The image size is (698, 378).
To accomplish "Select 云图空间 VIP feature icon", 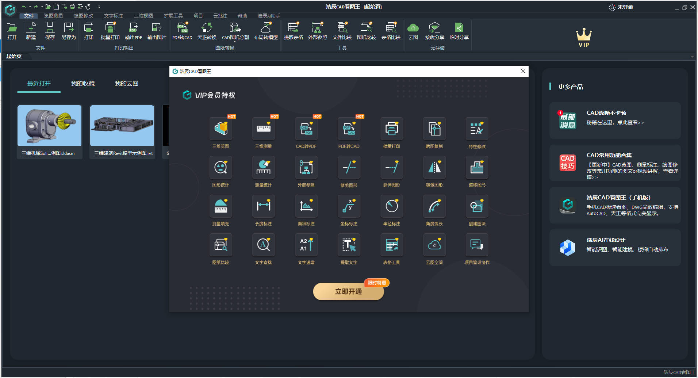I will click(434, 245).
